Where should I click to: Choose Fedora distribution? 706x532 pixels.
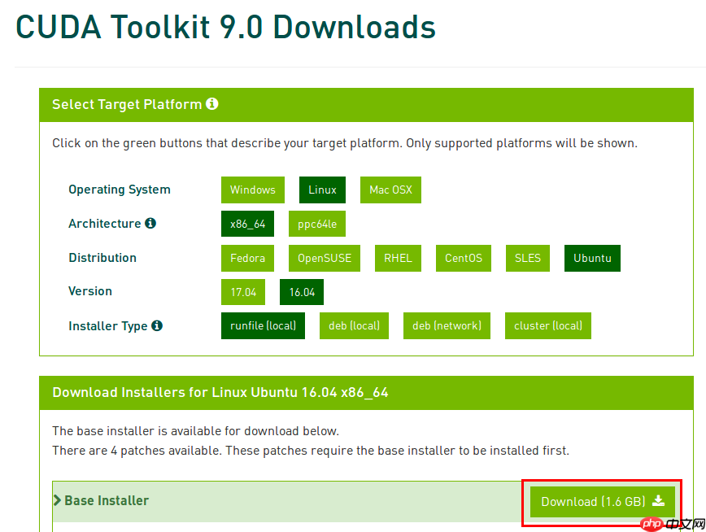[247, 258]
